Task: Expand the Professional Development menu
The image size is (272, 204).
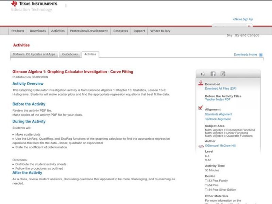Action: coord(89,31)
